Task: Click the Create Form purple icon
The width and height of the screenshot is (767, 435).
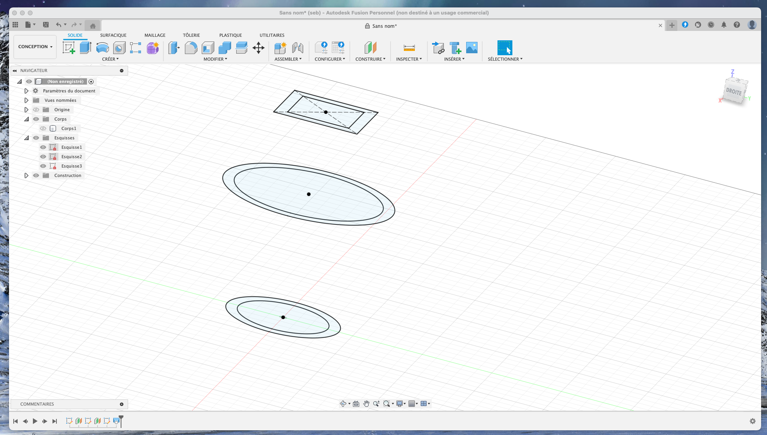Action: coord(153,48)
